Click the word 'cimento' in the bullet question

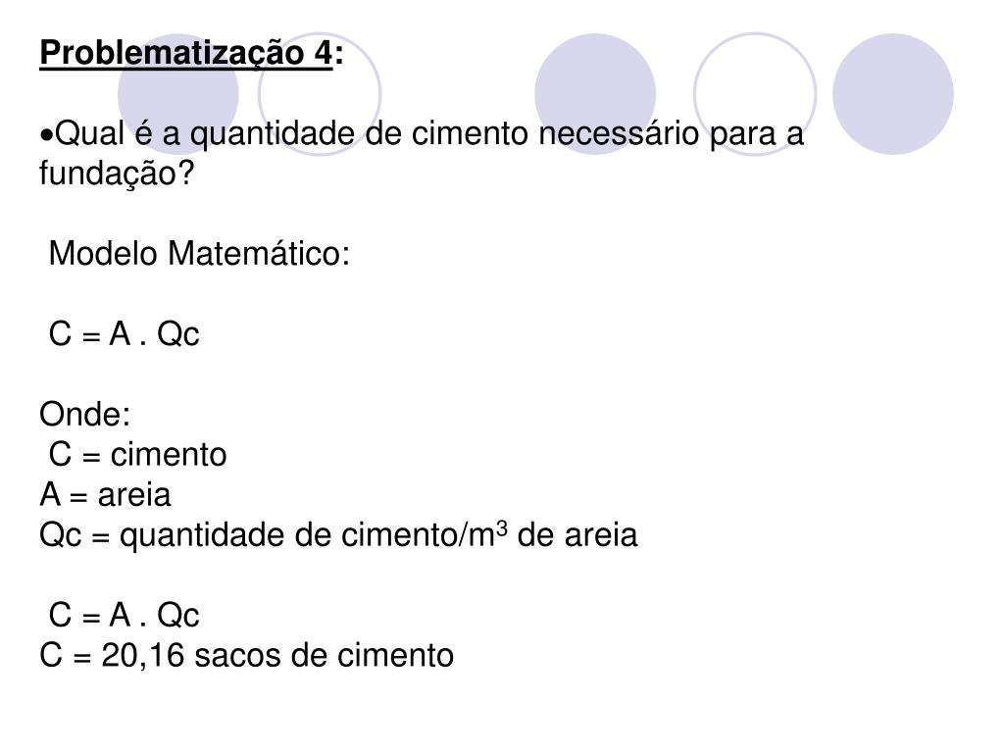point(470,133)
